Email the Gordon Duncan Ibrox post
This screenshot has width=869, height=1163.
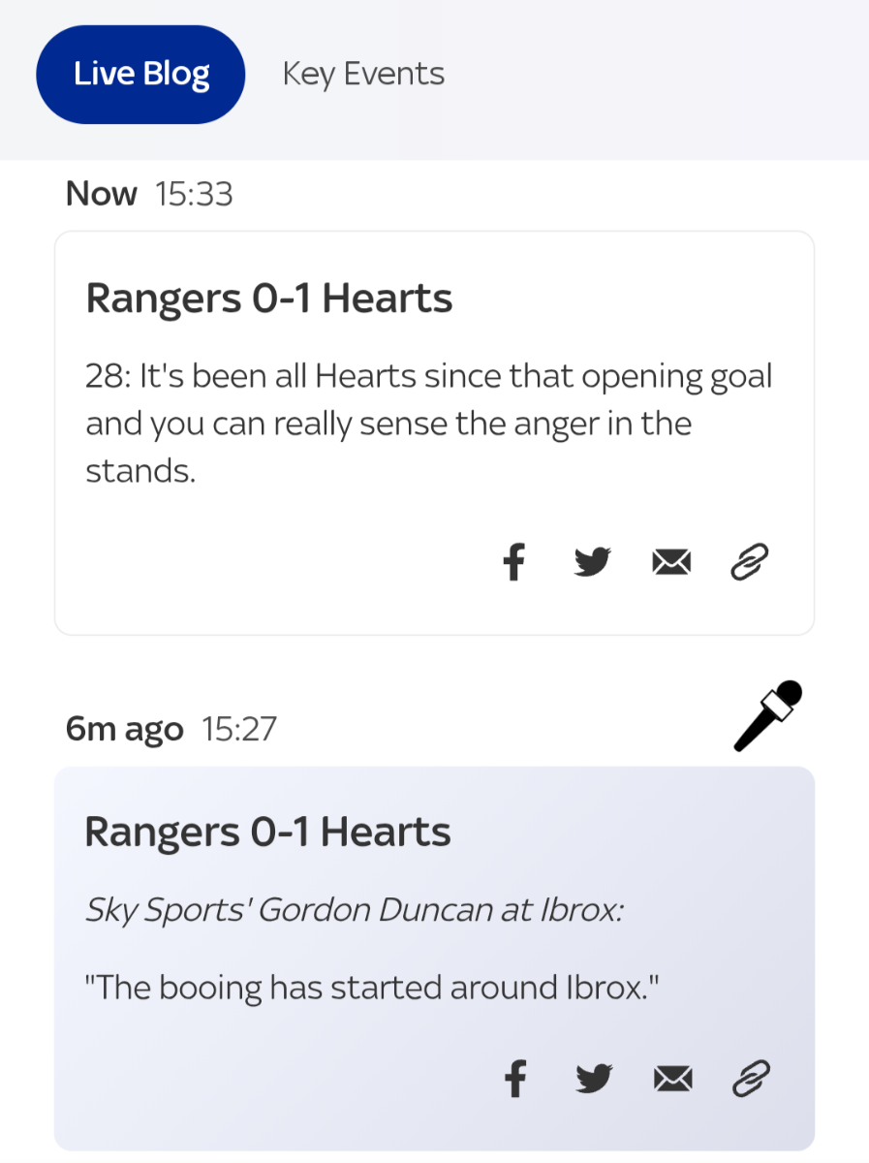(x=671, y=1079)
